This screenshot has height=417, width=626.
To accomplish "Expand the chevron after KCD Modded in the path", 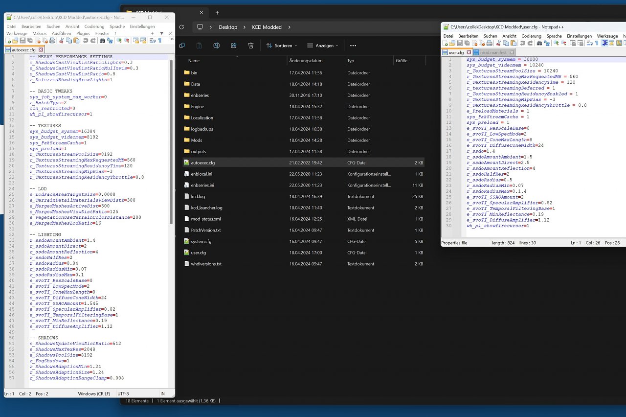I will (x=290, y=27).
